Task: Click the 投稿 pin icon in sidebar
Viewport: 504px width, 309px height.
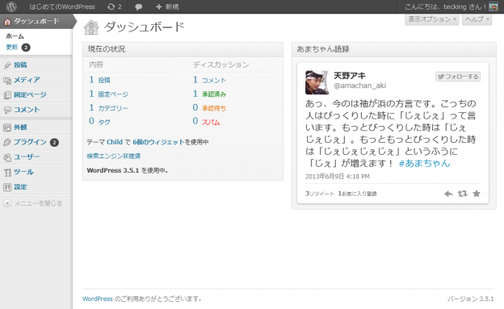Action: 7,65
